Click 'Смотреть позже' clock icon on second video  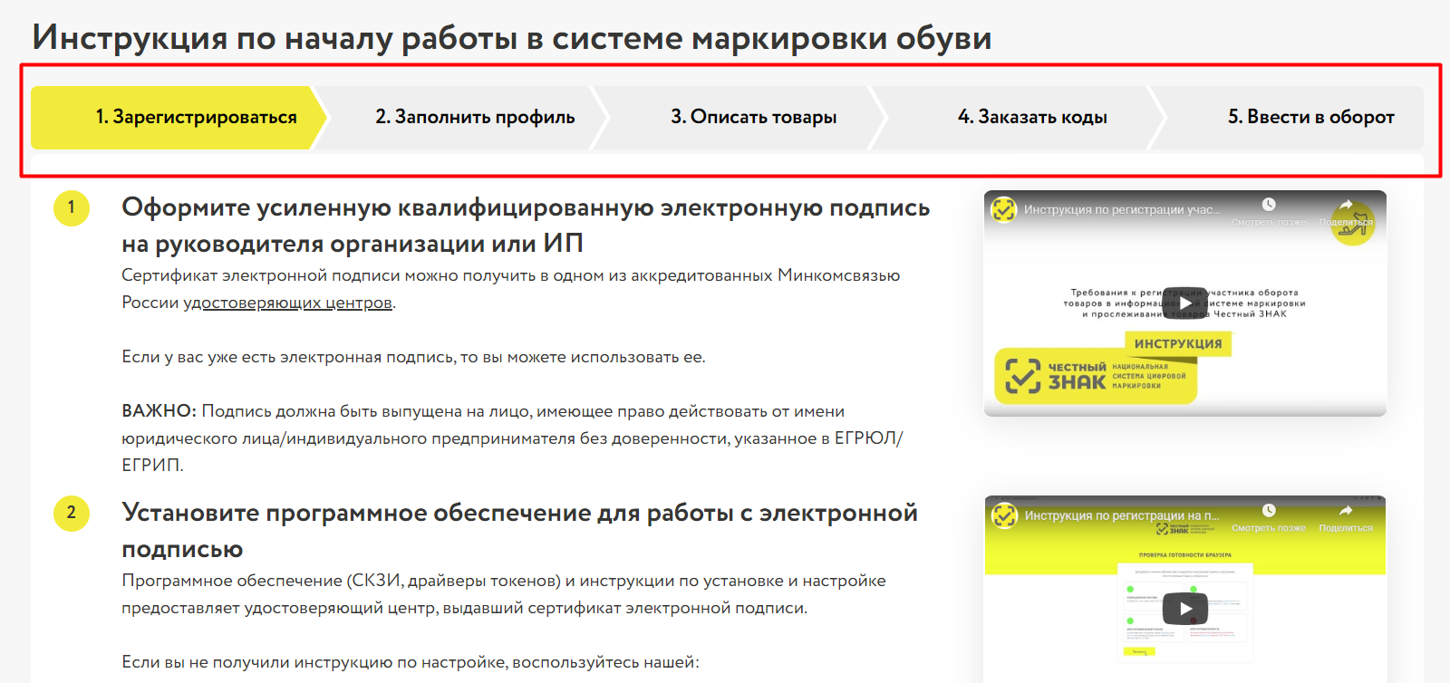coord(1269,511)
